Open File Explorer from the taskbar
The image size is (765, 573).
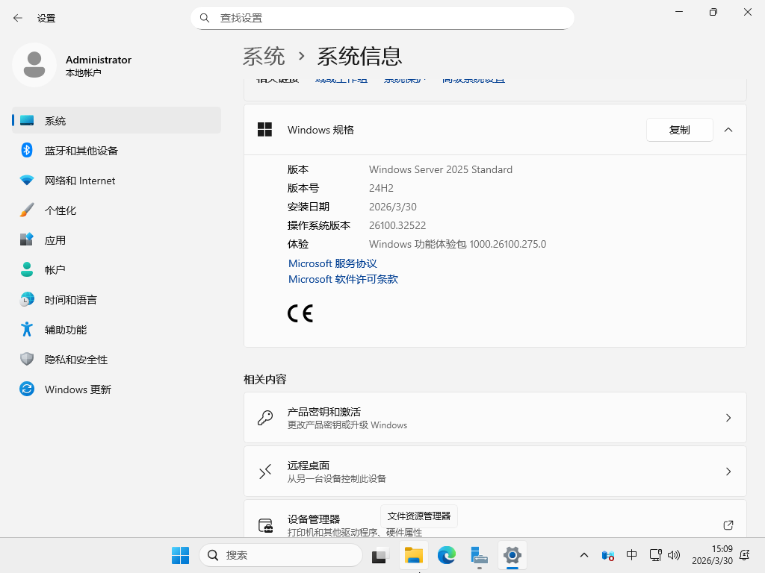[x=413, y=555]
